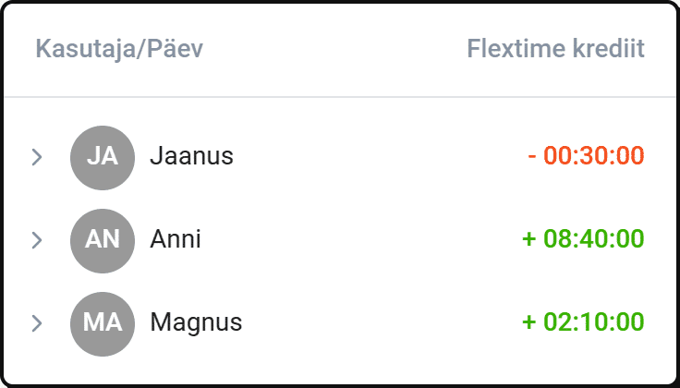Screen dimensions: 680x388
Task: Click the minus sign of Jaanus's credit
Action: tap(531, 156)
